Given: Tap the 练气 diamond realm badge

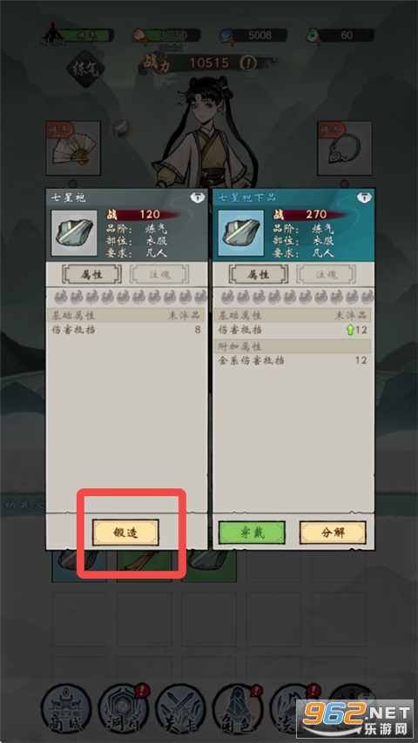Looking at the screenshot, I should (x=85, y=70).
